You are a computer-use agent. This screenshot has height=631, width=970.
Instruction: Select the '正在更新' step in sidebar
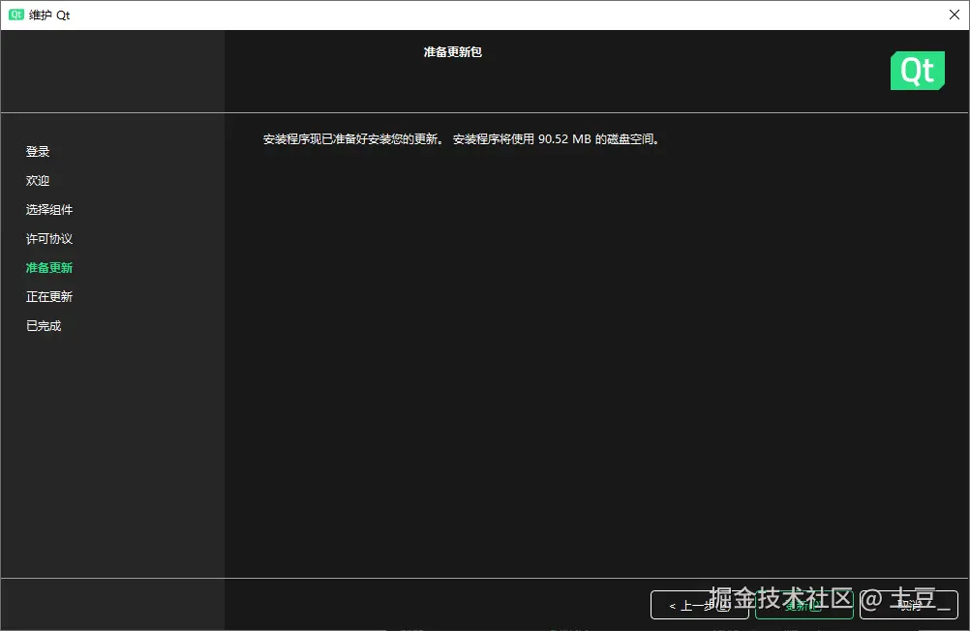pos(49,297)
